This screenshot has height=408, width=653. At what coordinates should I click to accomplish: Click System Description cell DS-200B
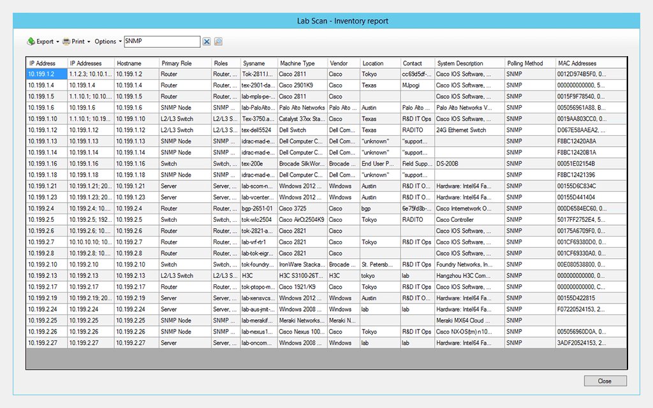click(470, 164)
